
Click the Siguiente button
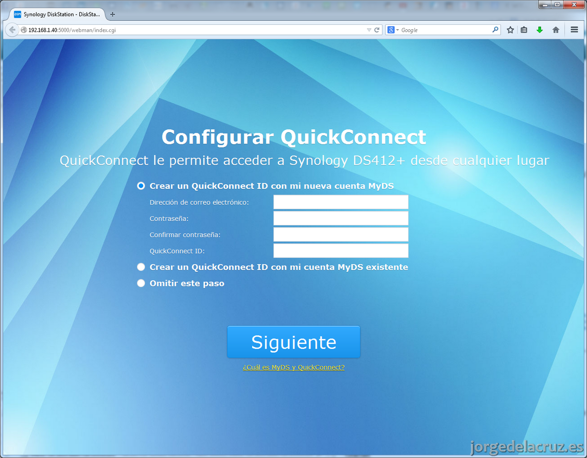(293, 342)
